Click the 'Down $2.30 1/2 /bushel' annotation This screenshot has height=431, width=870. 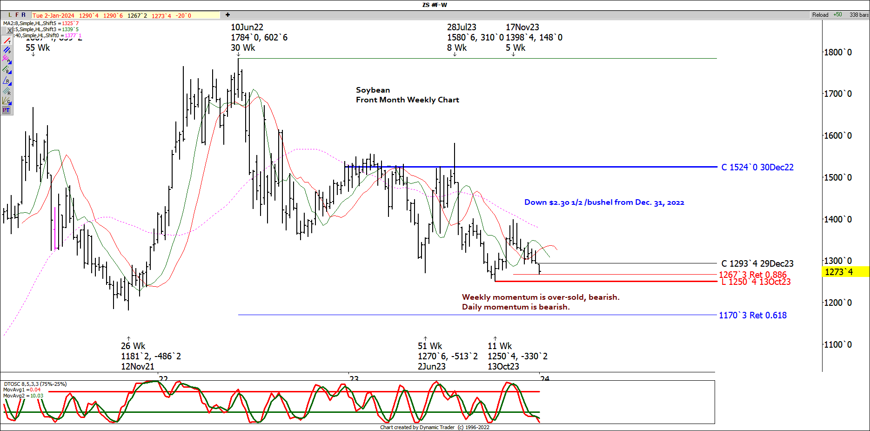click(x=604, y=202)
